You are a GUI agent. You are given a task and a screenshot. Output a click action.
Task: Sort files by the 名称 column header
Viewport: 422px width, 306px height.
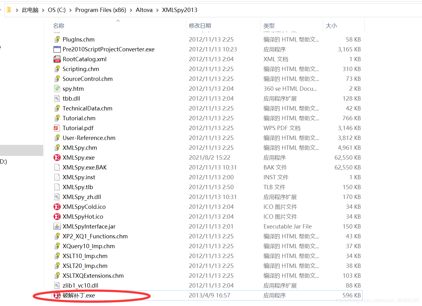[59, 26]
